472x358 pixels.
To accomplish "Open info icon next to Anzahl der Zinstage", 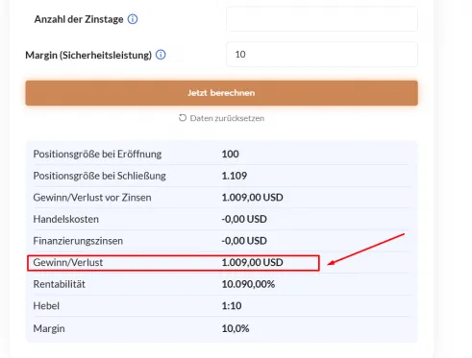I will click(133, 19).
